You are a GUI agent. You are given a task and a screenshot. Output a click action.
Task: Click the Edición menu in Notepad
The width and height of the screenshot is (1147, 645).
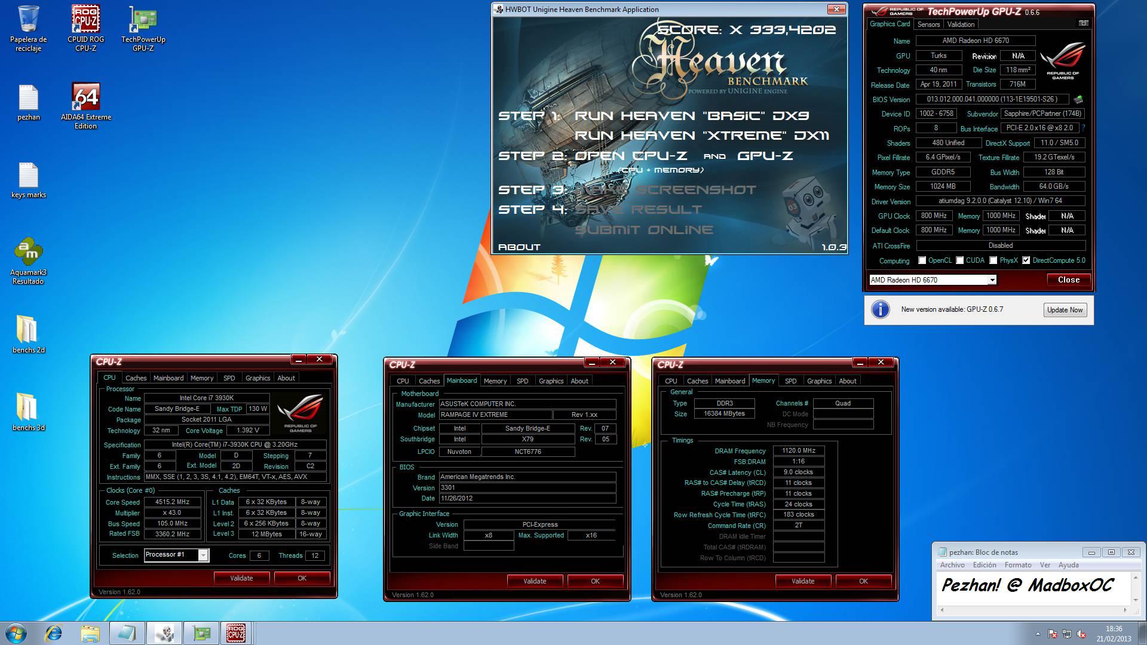pyautogui.click(x=985, y=565)
